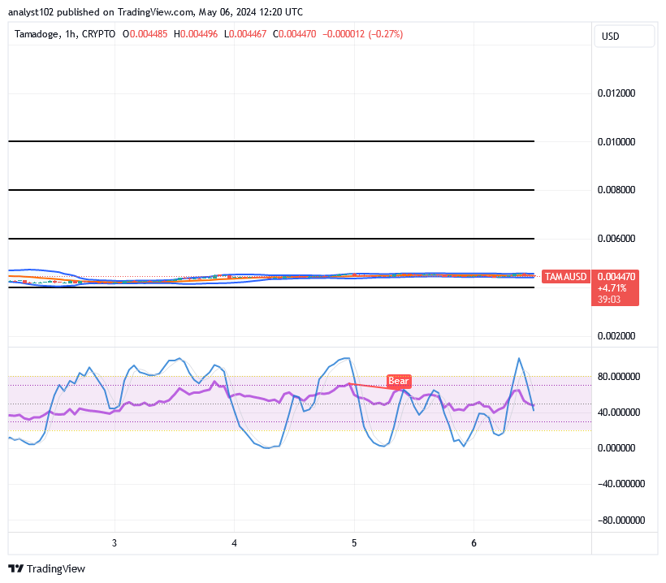This screenshot has width=666, height=583.
Task: Click the TradingView logo at bottom
Action: coord(47,568)
